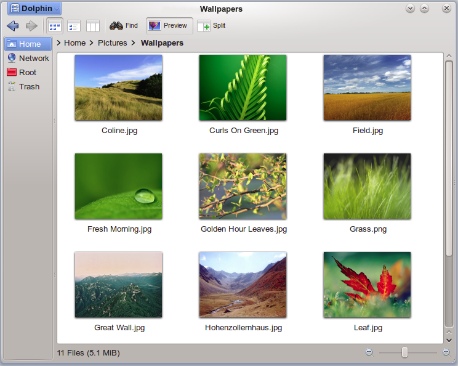Zoom in with the plus magnifier icon
Screen dimensions: 458x366
[x=446, y=352]
